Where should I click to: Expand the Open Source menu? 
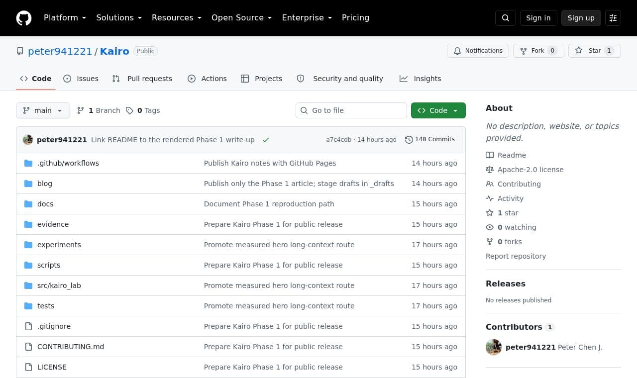[x=242, y=18]
